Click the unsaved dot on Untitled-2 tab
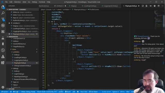The height and width of the screenshot is (93, 165). (x=65, y=6)
